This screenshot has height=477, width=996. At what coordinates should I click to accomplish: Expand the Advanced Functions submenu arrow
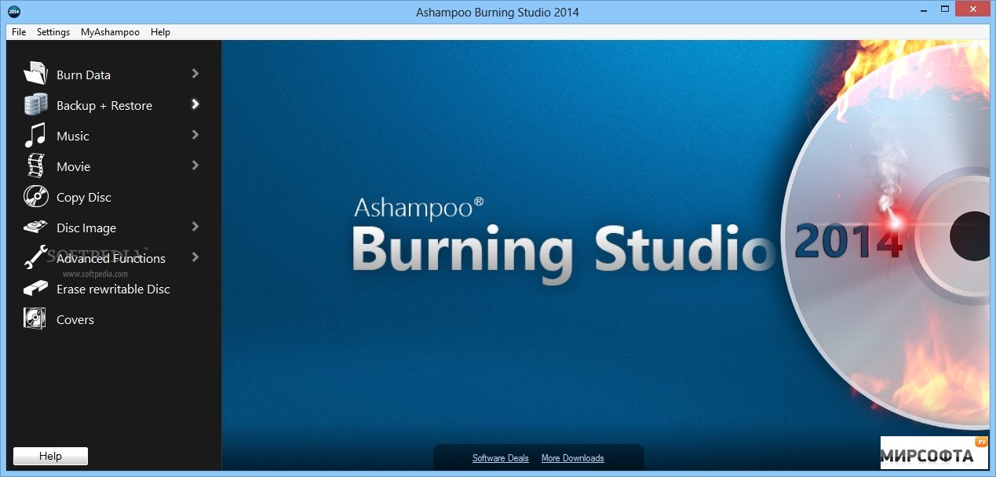point(195,257)
